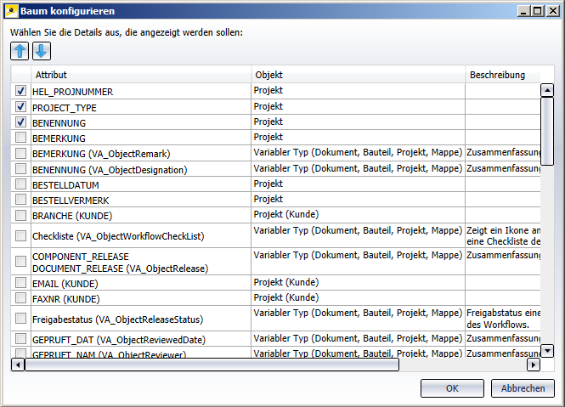This screenshot has height=407, width=565.
Task: Tick the BRANCHE (KUNDE) checkbox
Action: tap(20, 215)
